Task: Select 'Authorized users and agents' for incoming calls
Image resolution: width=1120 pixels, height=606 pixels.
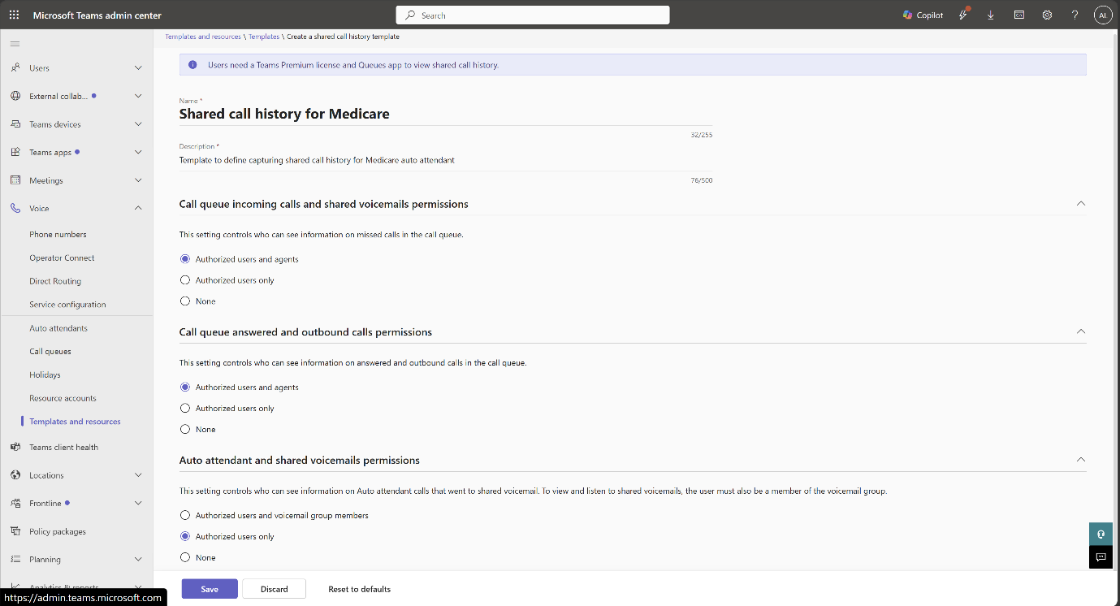Action: (185, 259)
